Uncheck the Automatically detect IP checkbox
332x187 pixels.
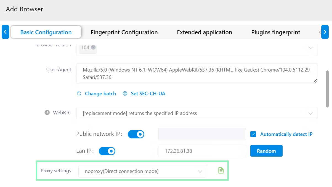pyautogui.click(x=253, y=134)
